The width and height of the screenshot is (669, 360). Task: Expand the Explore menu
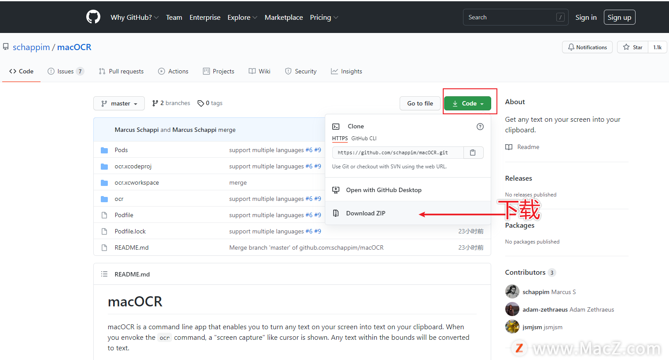[243, 18]
